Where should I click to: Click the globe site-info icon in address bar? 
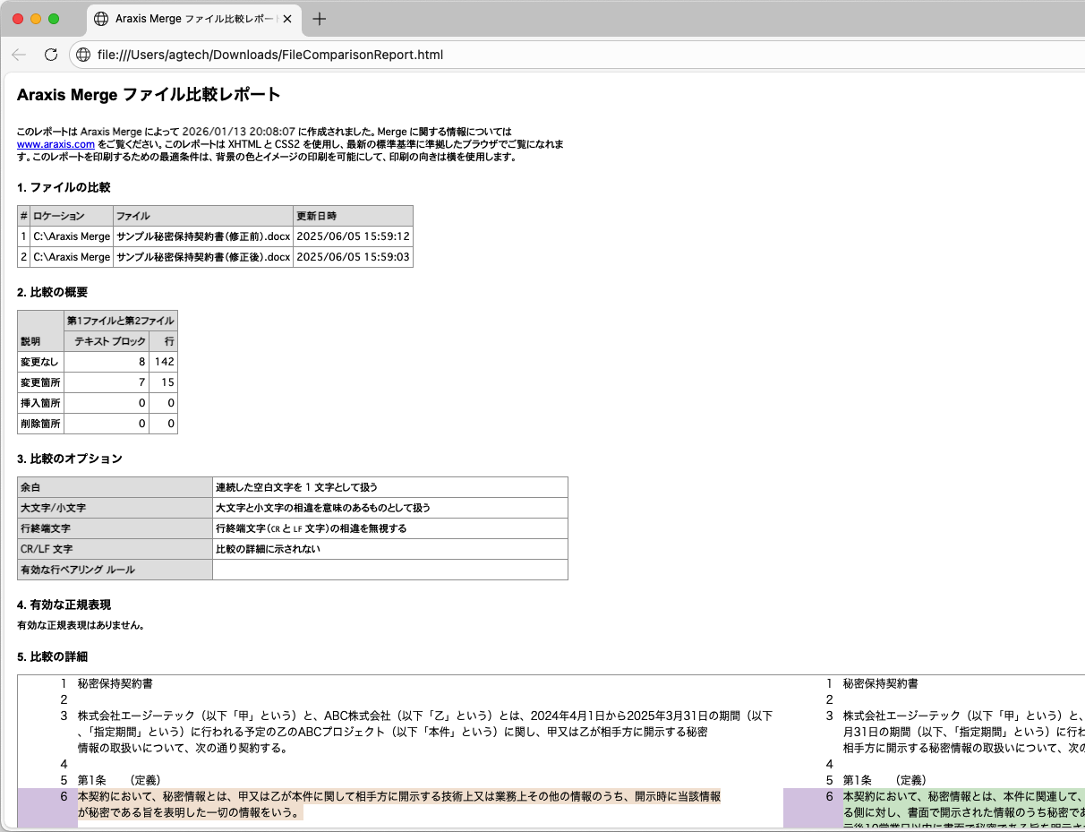point(83,55)
